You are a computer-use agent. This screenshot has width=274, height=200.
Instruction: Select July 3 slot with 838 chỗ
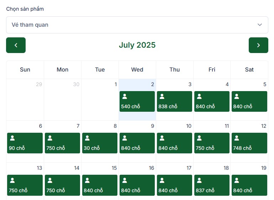(174, 101)
